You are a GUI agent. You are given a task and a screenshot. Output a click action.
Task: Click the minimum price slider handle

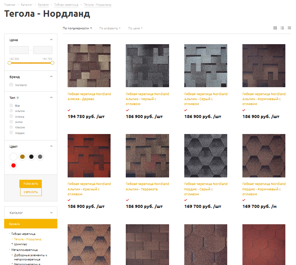click(9, 63)
